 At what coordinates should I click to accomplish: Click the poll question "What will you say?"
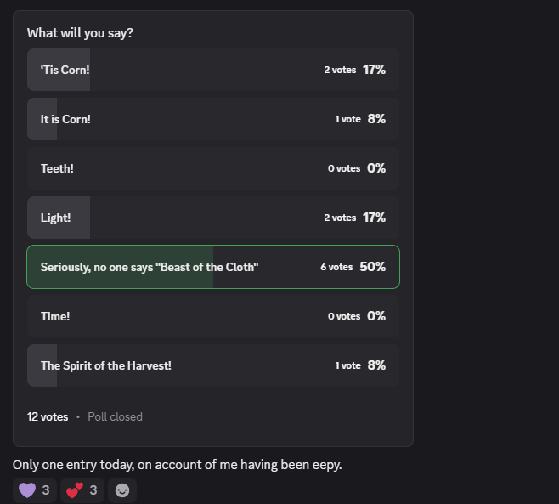(80, 33)
